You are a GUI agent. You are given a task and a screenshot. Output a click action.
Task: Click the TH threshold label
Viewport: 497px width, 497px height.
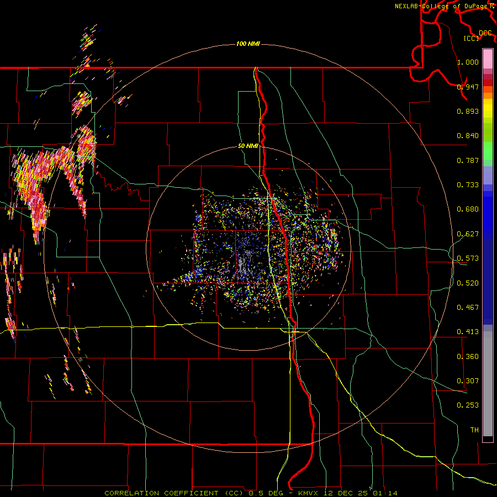click(474, 430)
